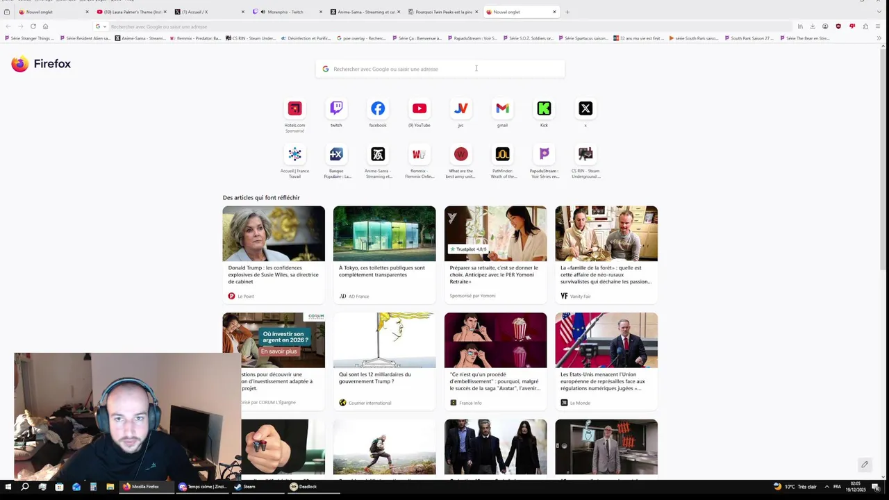Expand the system tray hidden icons
Screen dimensions: 889x500
[x=826, y=487]
